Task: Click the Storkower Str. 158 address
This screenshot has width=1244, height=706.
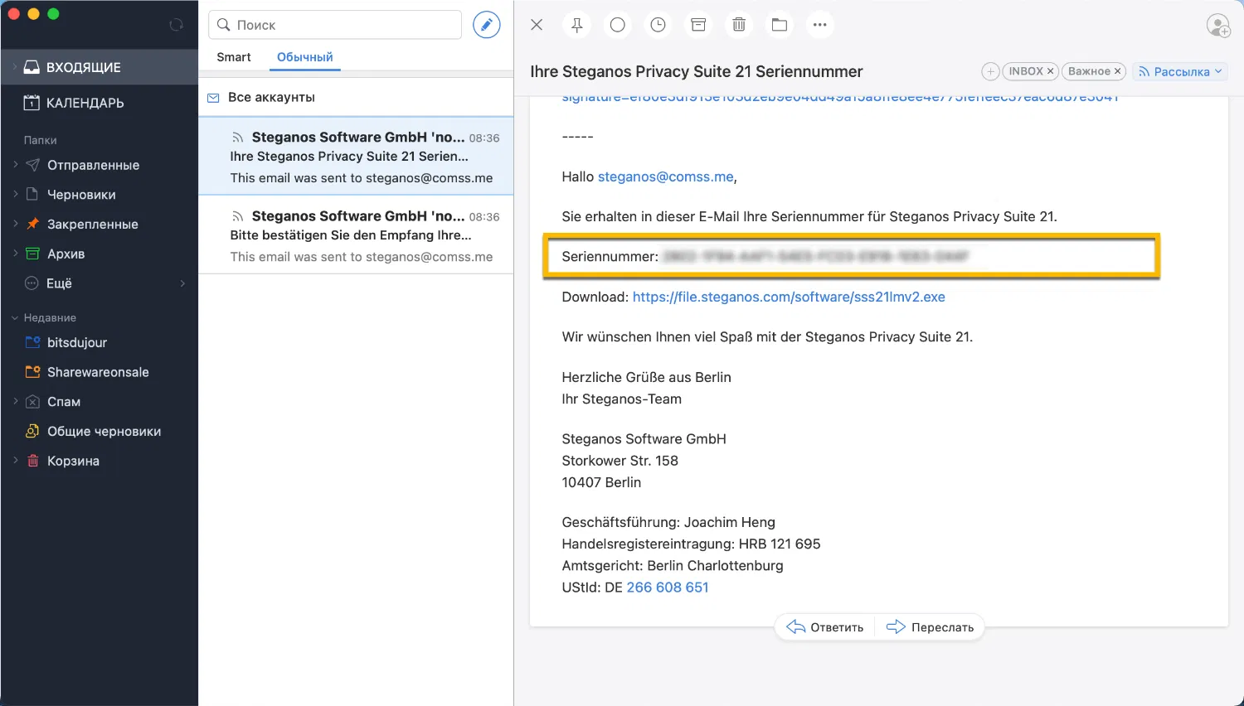Action: click(620, 461)
